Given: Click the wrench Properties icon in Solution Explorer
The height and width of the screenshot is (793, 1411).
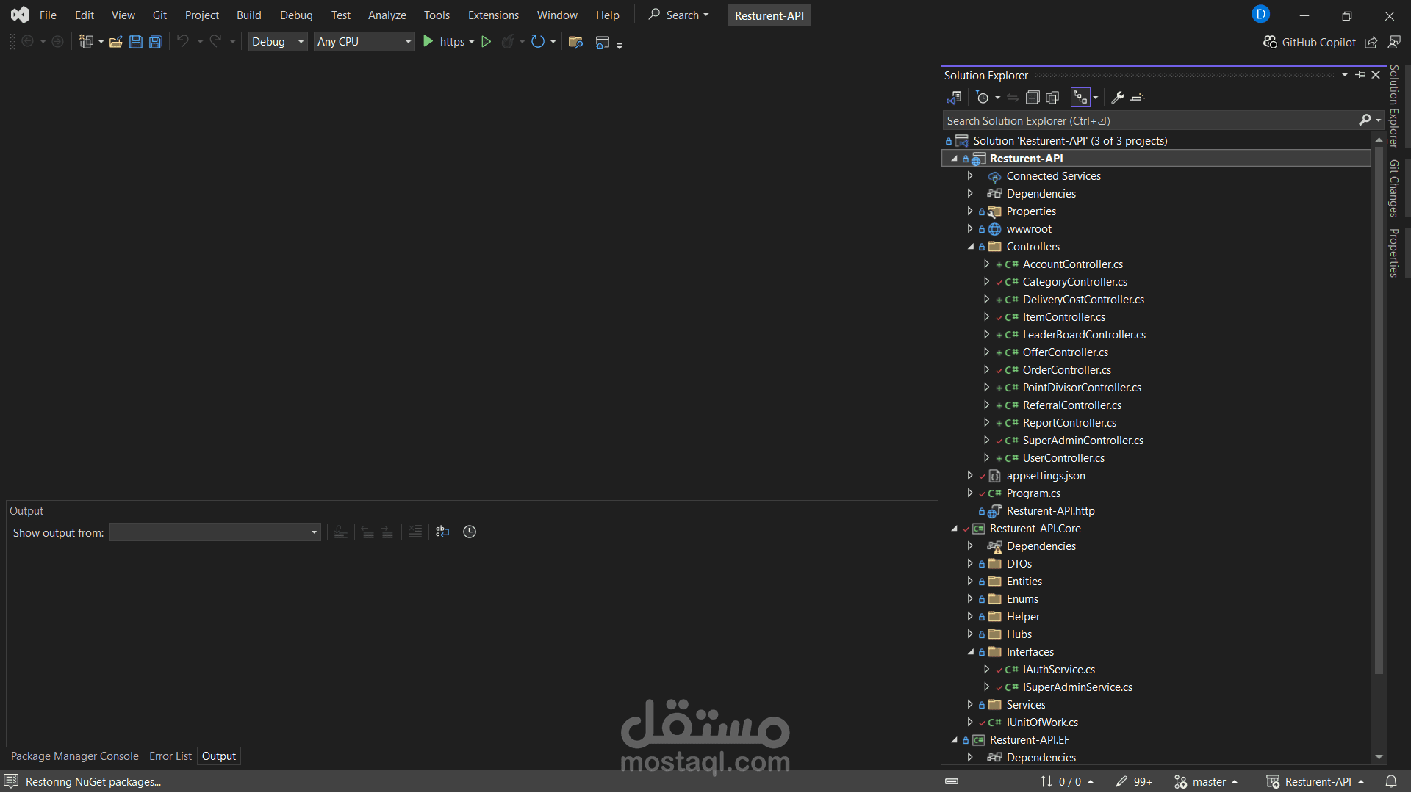Looking at the screenshot, I should (1118, 98).
